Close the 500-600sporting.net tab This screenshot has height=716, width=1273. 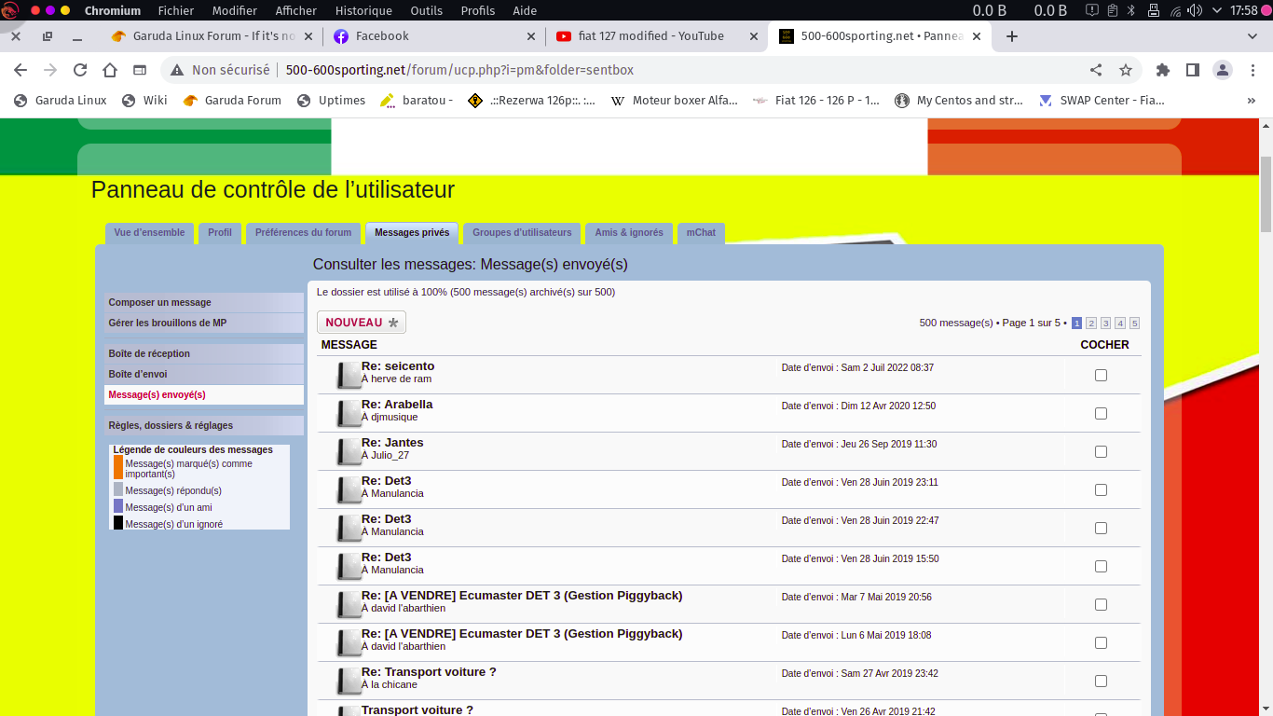tap(977, 36)
